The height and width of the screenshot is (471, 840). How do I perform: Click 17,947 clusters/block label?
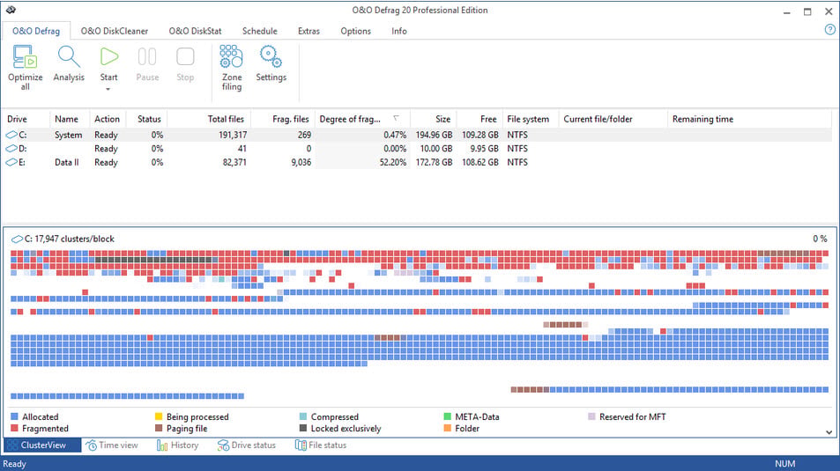pos(74,239)
